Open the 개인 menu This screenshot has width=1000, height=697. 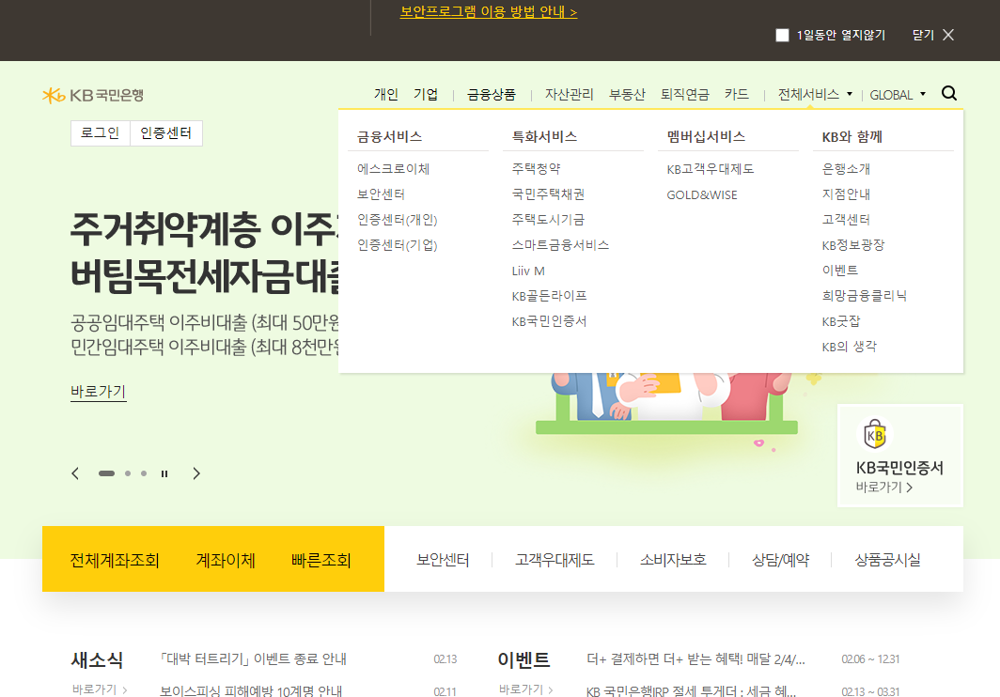(386, 94)
